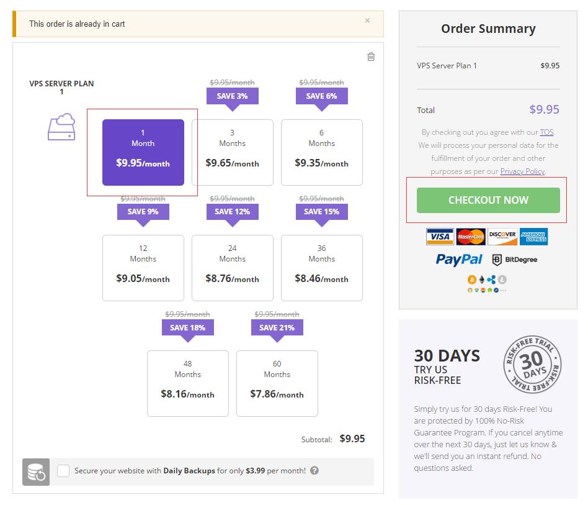This screenshot has width=588, height=505.
Task: Click the Daily Backups database icon
Action: click(36, 471)
